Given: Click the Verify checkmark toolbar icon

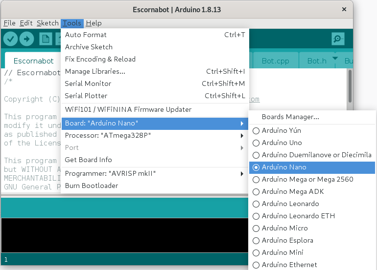Looking at the screenshot, I should (x=10, y=39).
